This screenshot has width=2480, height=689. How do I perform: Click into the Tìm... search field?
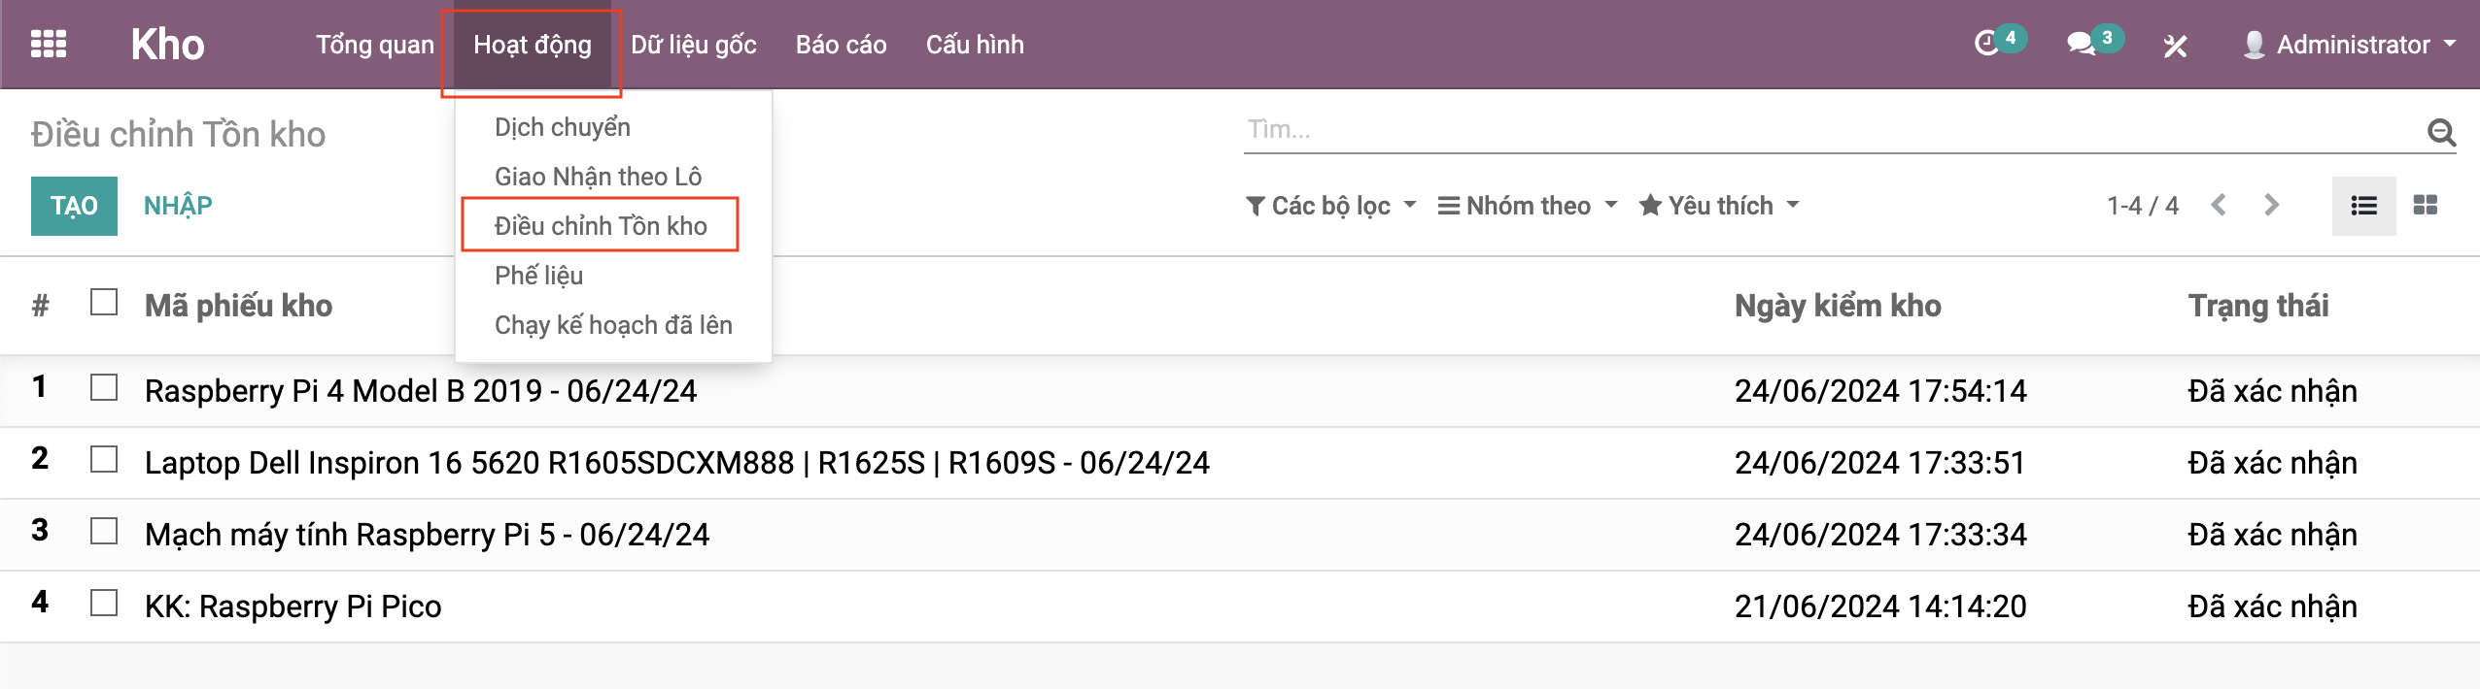(x=1827, y=130)
